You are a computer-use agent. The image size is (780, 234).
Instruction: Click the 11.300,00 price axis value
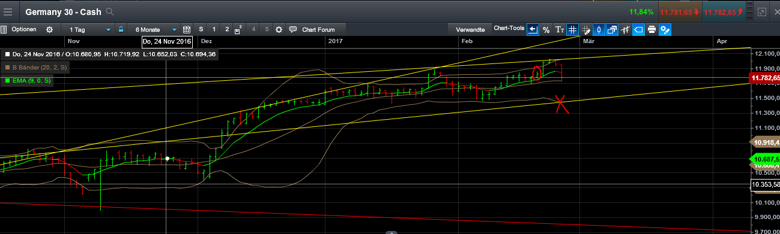click(x=767, y=113)
